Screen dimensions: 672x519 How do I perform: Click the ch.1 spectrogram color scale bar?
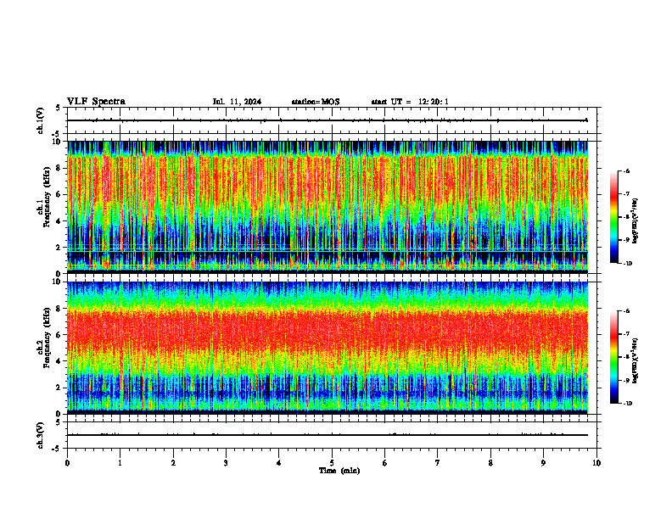pos(613,217)
